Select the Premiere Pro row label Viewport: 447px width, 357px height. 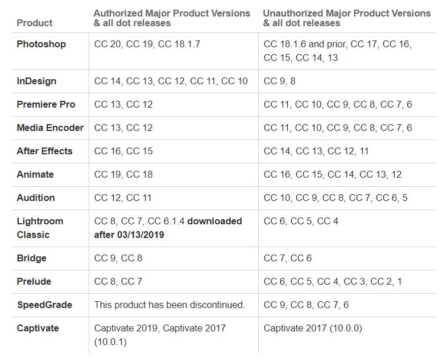click(x=45, y=104)
